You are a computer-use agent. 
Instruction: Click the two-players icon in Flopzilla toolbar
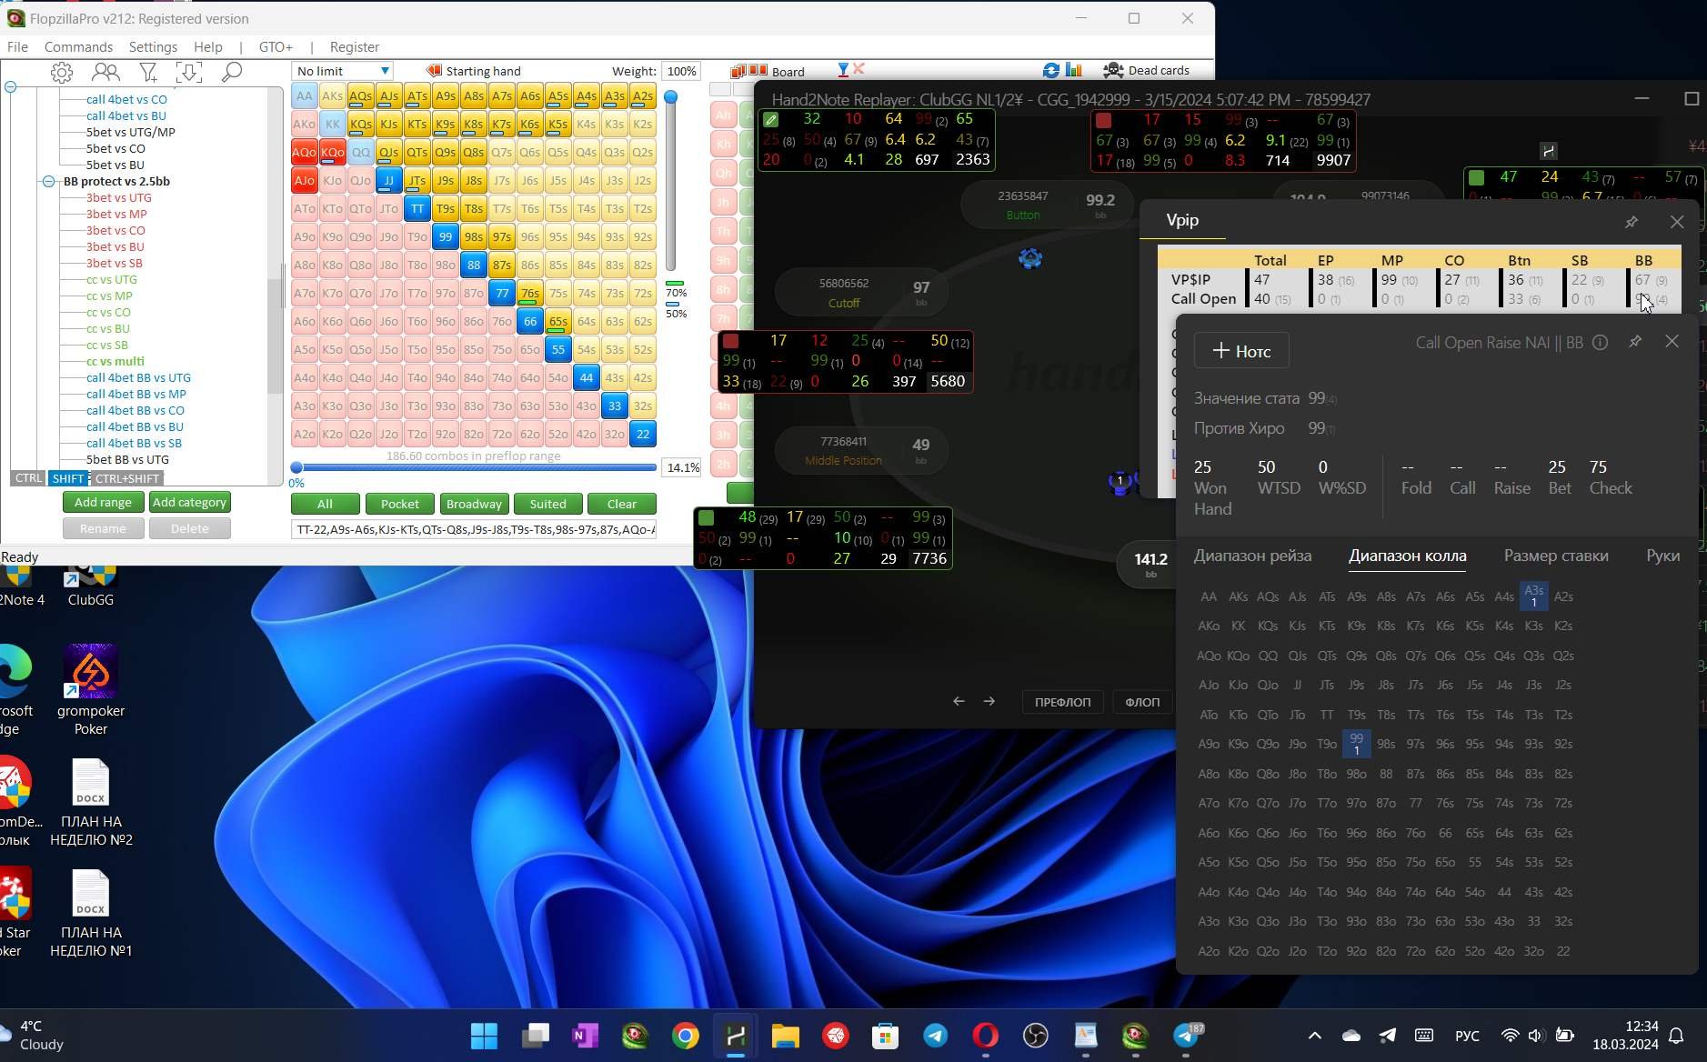[105, 72]
